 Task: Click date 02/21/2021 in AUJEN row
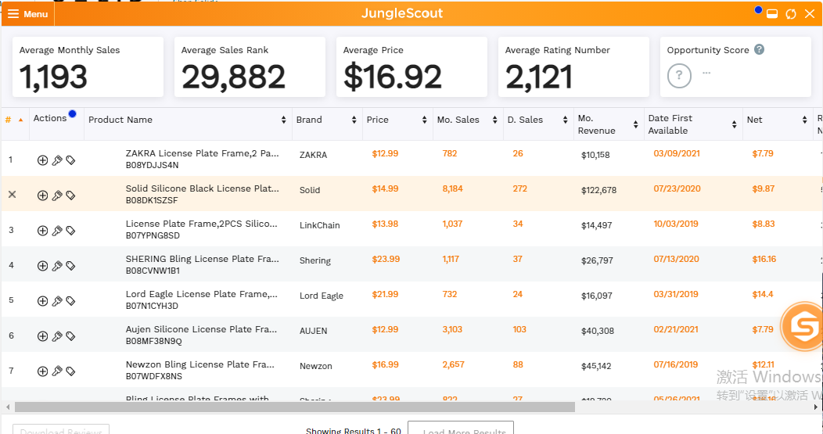tap(676, 329)
